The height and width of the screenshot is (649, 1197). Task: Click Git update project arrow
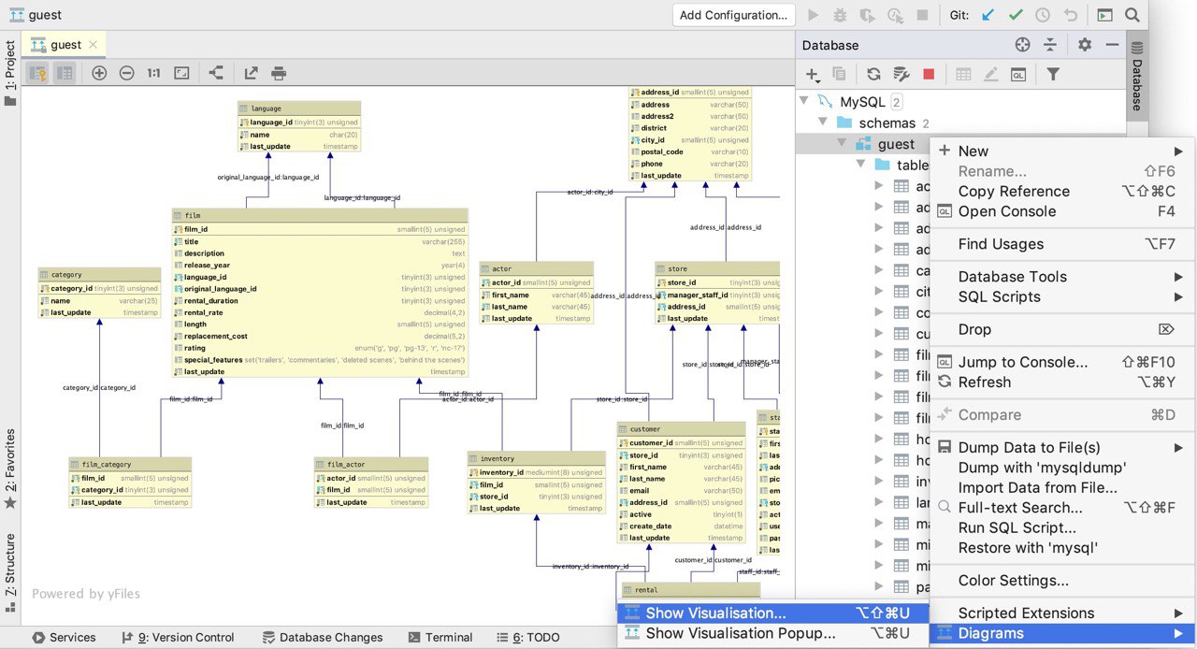pyautogui.click(x=988, y=15)
